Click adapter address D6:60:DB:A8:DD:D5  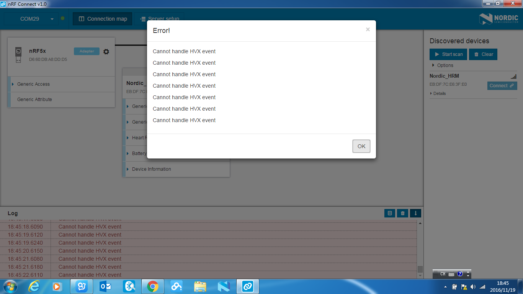[x=48, y=59]
